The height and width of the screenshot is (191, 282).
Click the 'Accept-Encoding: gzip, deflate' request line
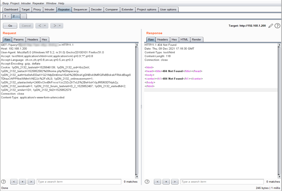[x=21, y=64]
